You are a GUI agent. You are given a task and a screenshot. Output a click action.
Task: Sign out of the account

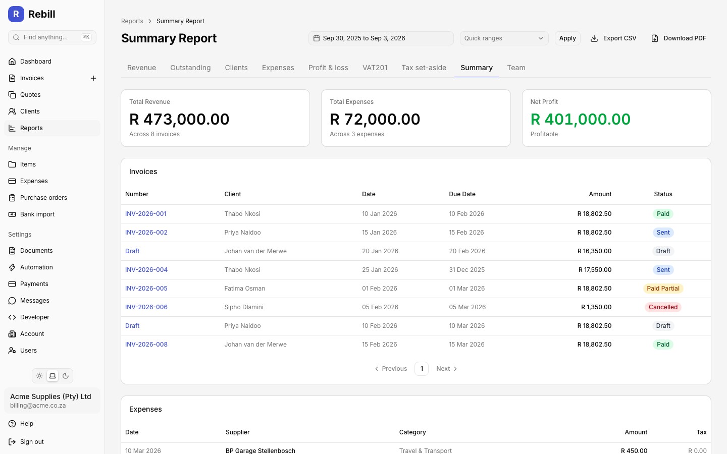[52, 442]
